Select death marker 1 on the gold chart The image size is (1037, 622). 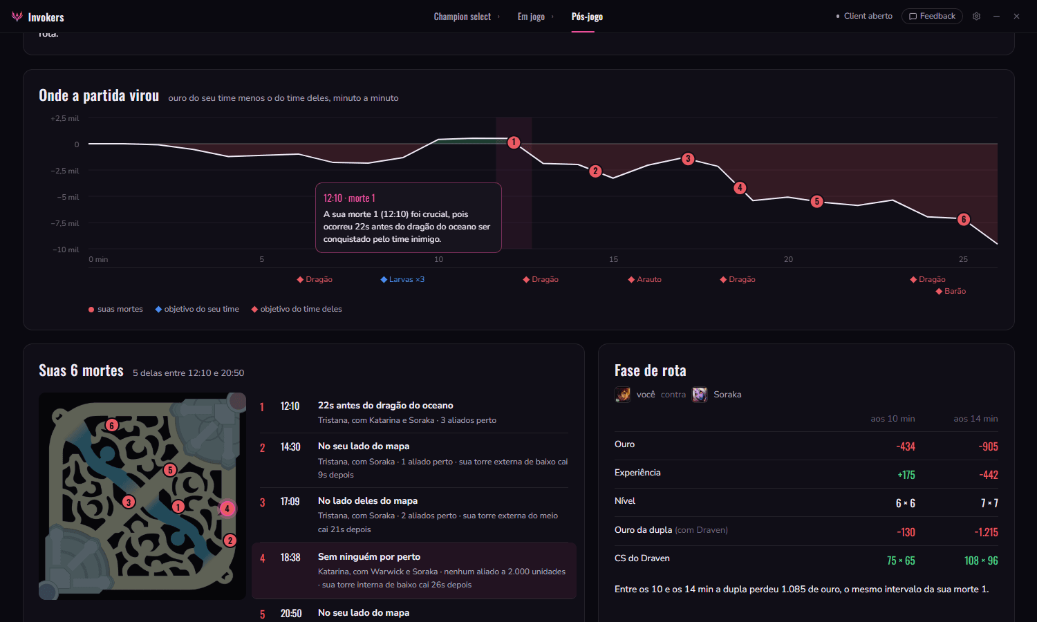point(514,142)
